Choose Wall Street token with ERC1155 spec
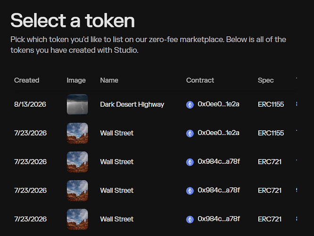The image size is (314, 236). [117, 133]
